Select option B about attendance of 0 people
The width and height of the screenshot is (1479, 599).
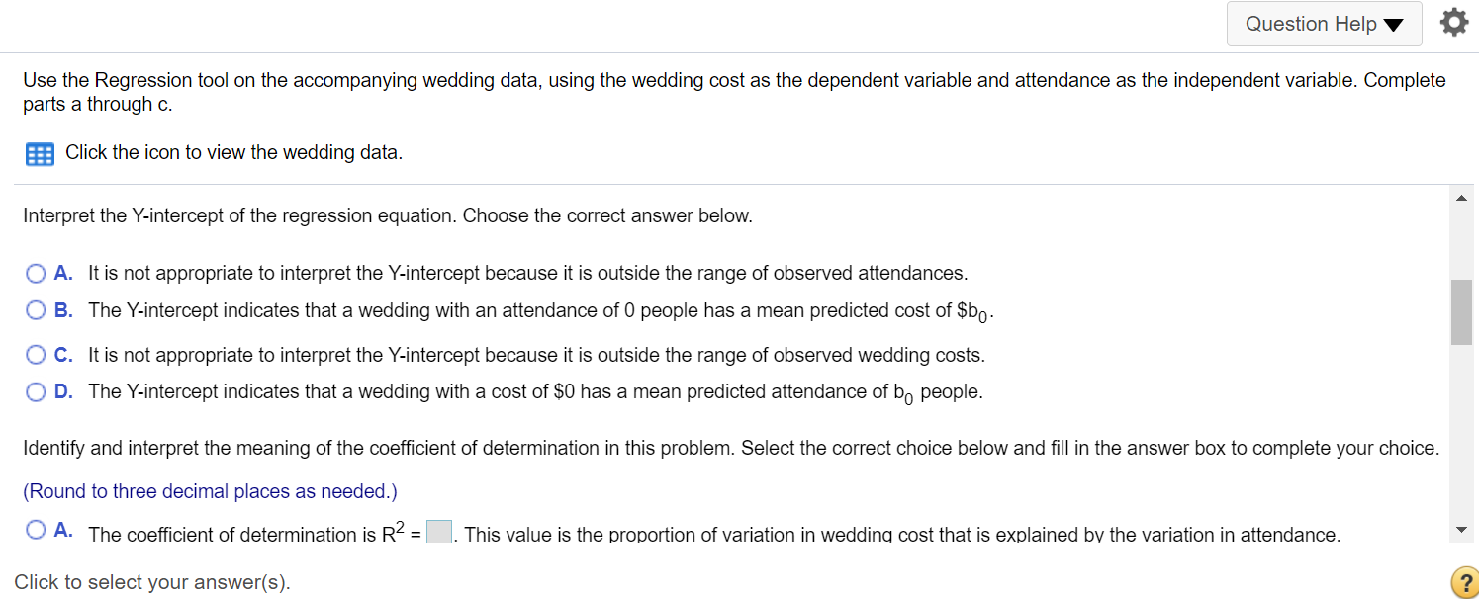point(36,310)
